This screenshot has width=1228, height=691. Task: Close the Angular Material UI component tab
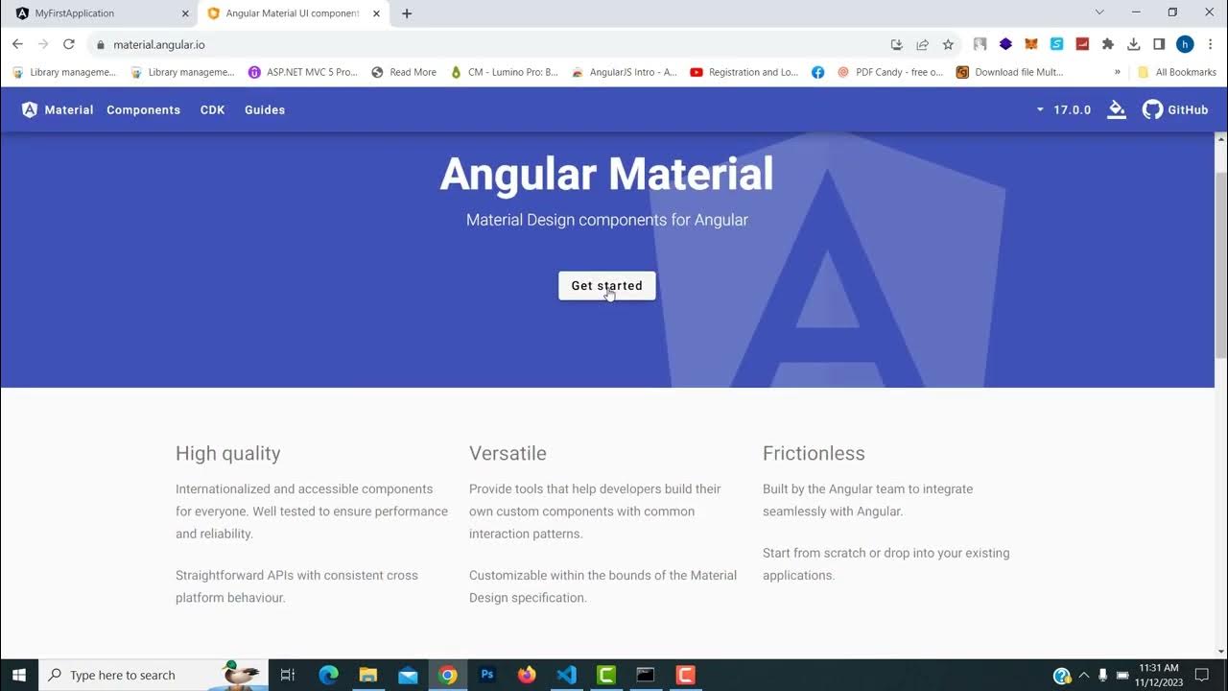pos(376,13)
